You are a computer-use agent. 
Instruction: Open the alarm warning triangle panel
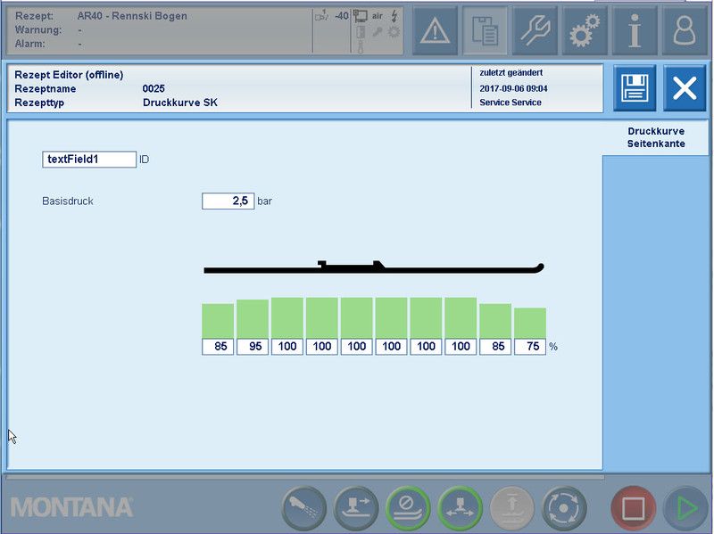[x=435, y=31]
